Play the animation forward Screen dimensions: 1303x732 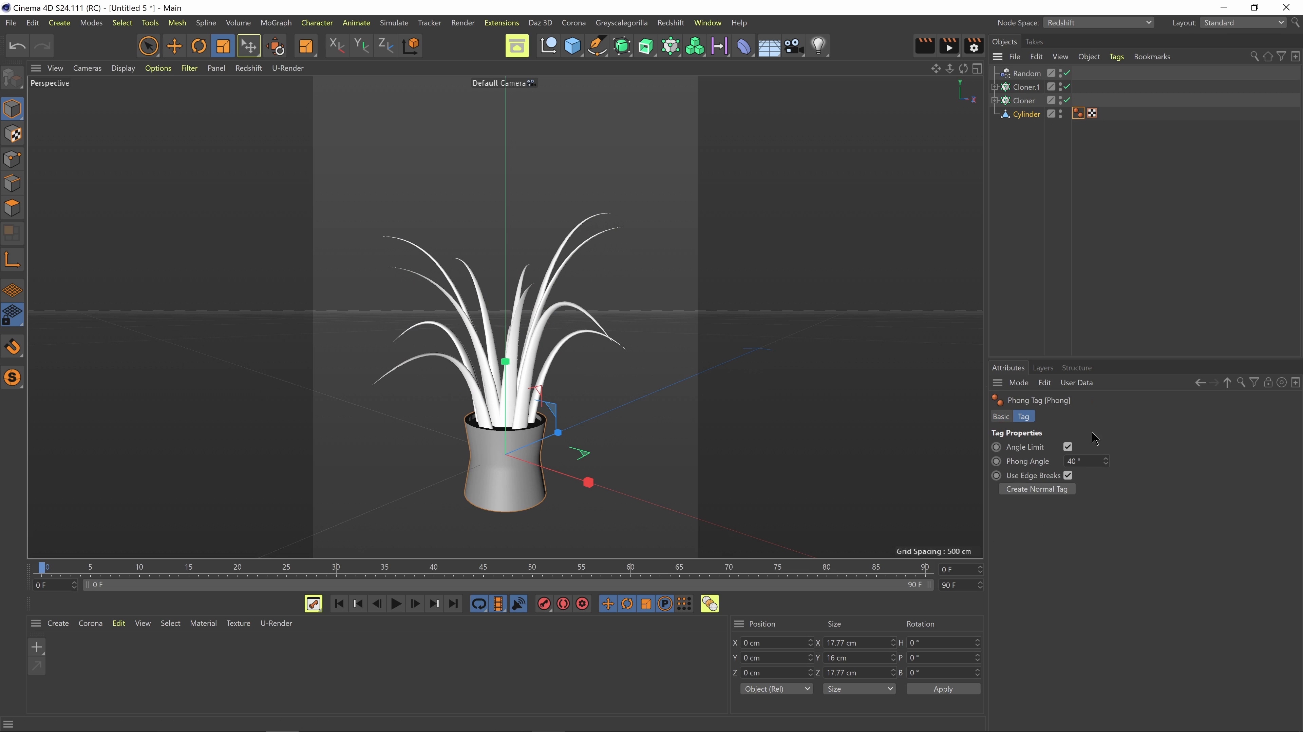396,604
